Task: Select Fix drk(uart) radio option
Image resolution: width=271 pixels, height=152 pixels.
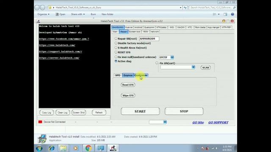Action: tap(157, 63)
